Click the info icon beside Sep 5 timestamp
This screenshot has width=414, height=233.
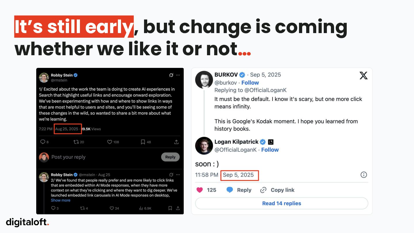(x=363, y=175)
